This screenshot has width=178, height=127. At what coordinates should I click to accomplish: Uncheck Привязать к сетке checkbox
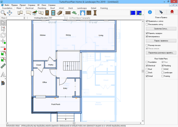pos(147,21)
